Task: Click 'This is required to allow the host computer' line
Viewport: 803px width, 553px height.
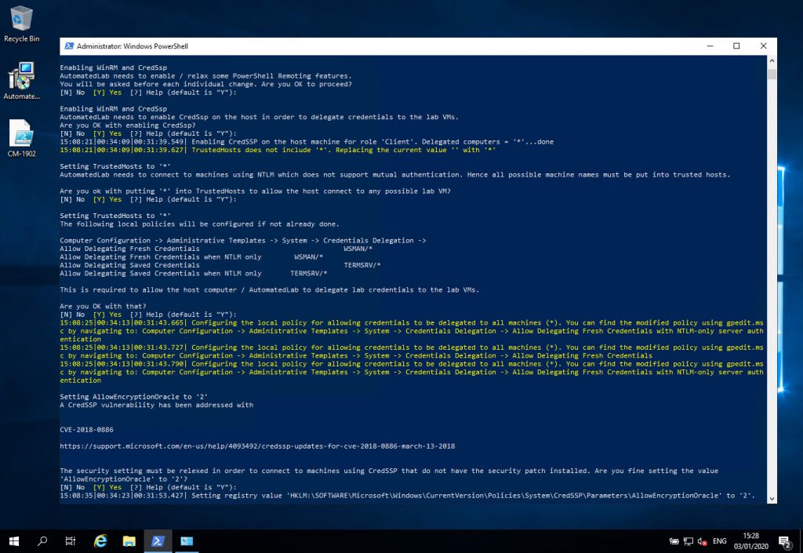Action: (270, 289)
